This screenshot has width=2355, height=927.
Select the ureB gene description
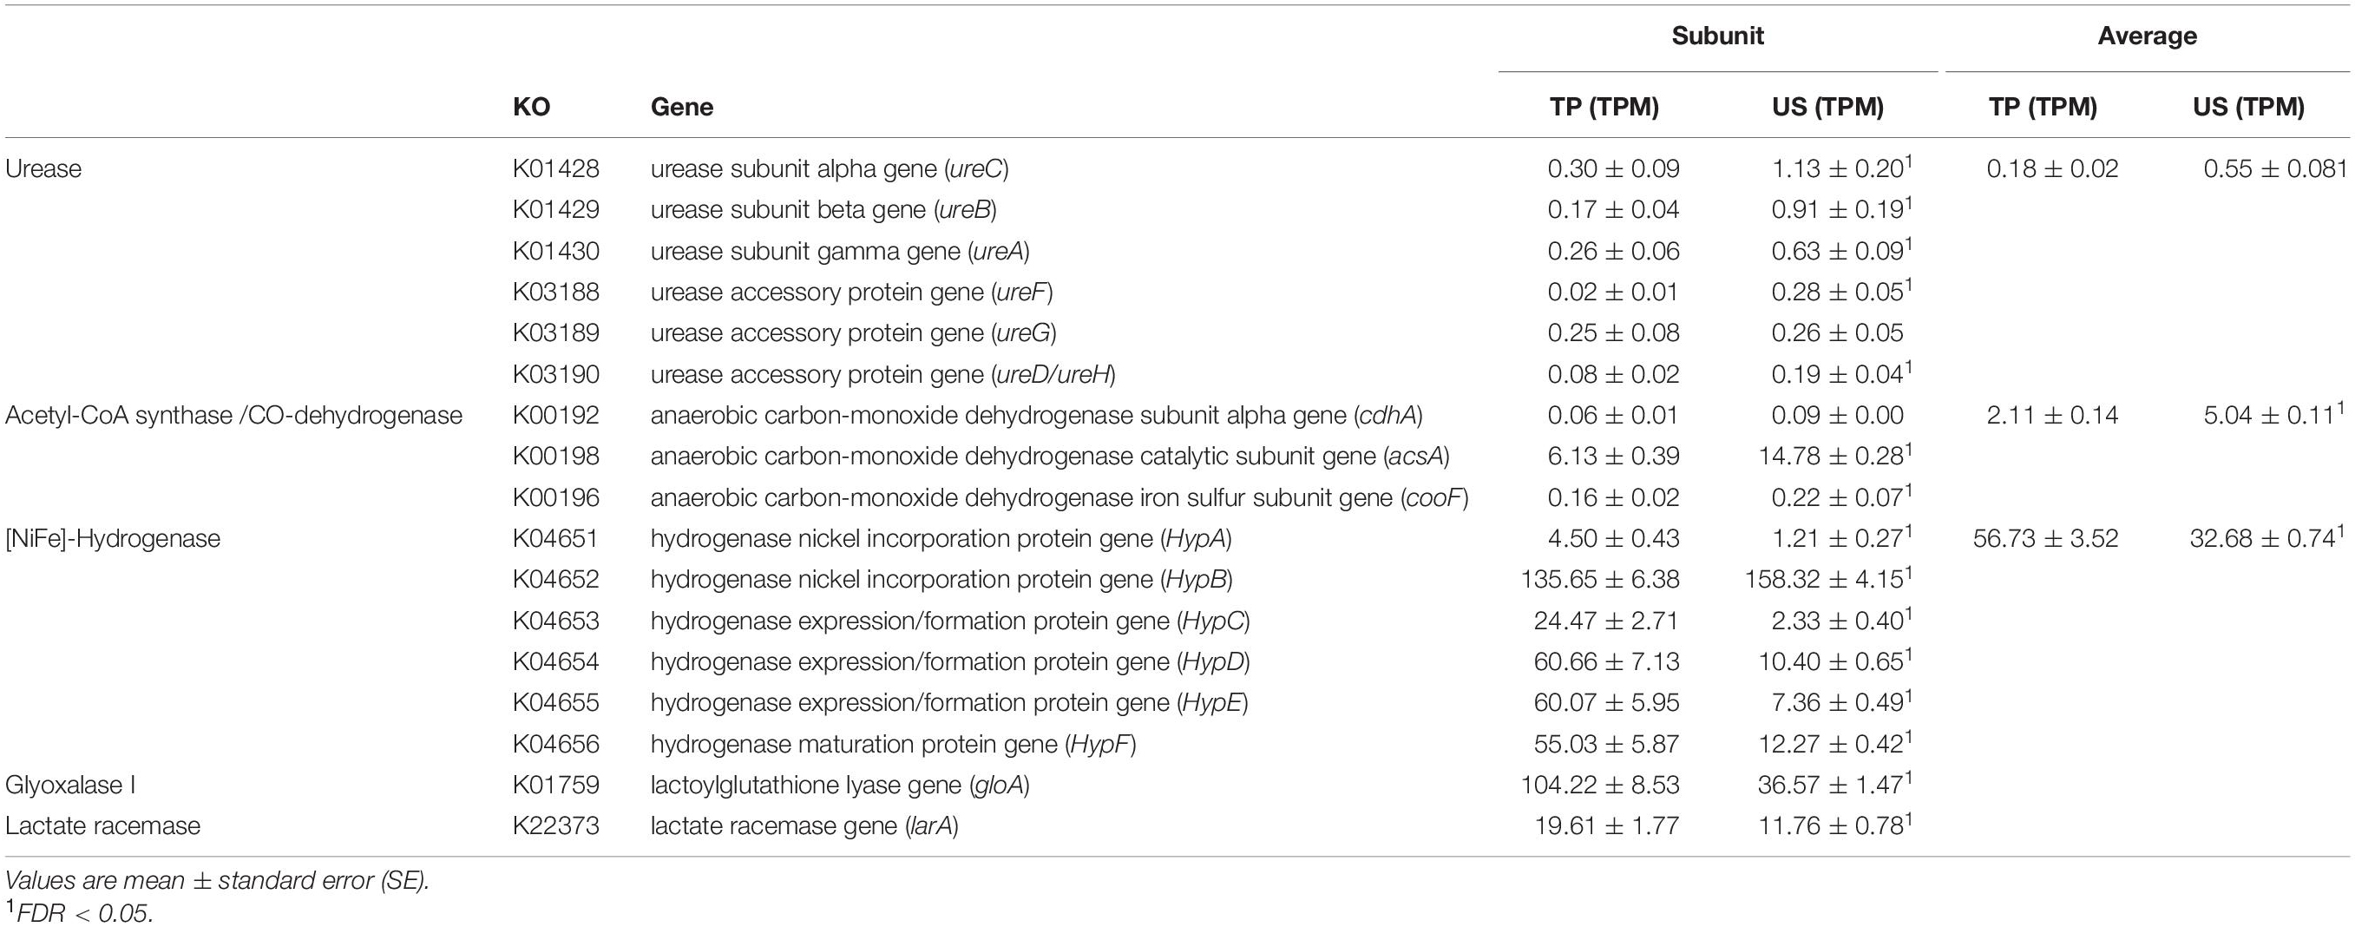823,210
